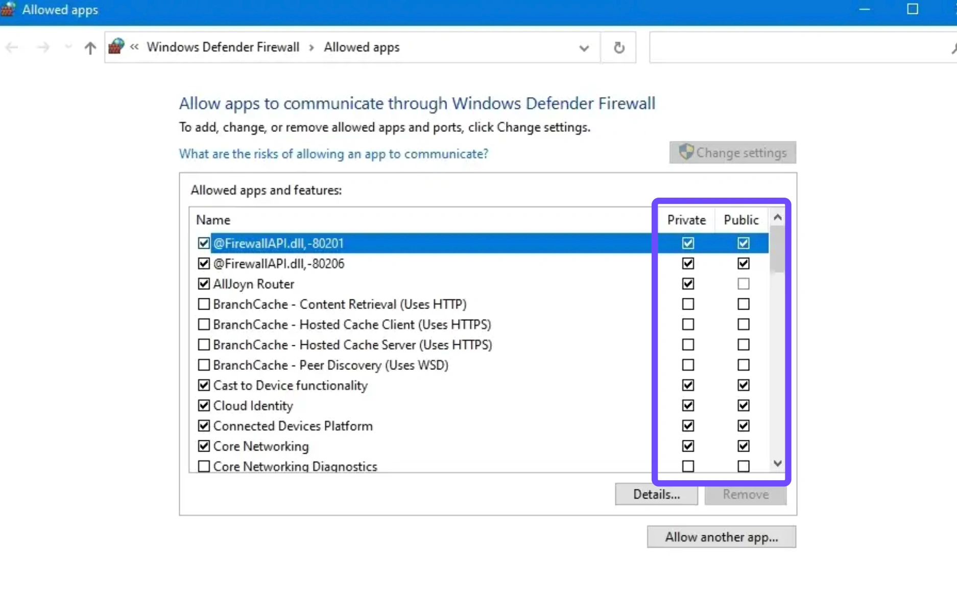Select Allowed apps breadcrumb segment
957x589 pixels.
pyautogui.click(x=362, y=47)
